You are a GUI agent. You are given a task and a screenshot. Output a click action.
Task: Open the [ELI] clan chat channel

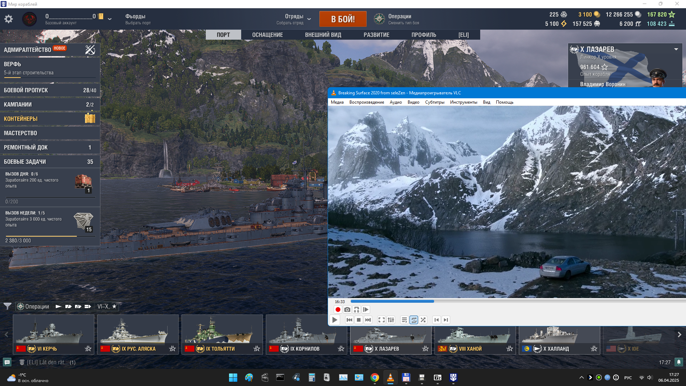[x=48, y=362]
